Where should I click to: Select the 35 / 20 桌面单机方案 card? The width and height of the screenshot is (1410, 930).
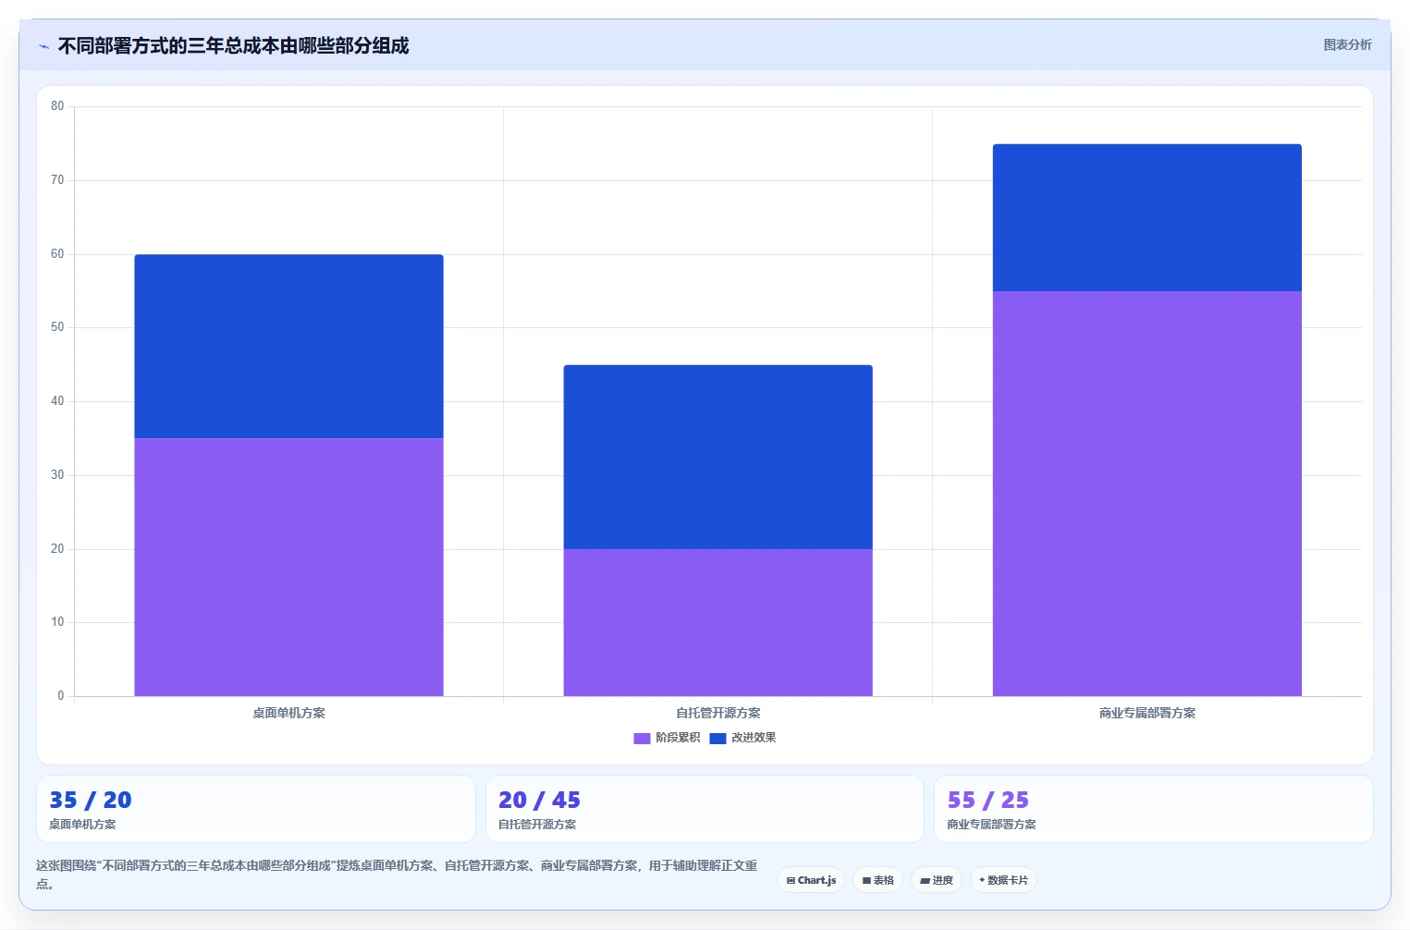pyautogui.click(x=256, y=809)
